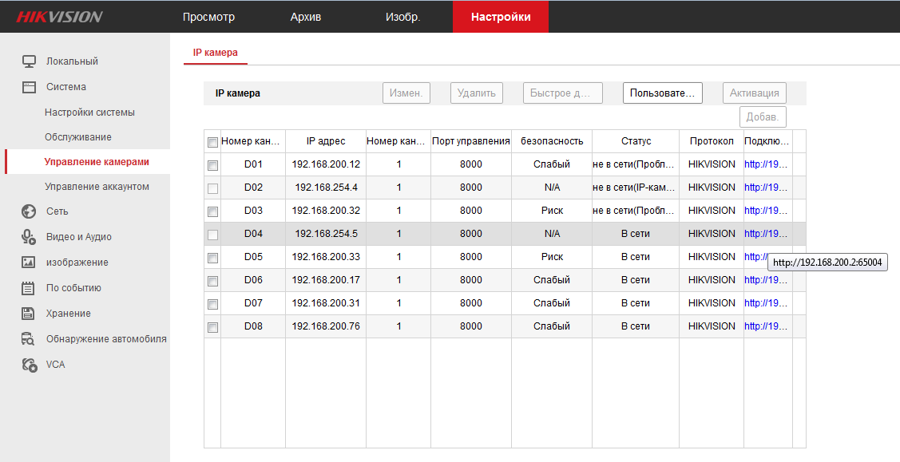Open the Просмотр top menu tab
This screenshot has width=900, height=462.
coord(208,17)
